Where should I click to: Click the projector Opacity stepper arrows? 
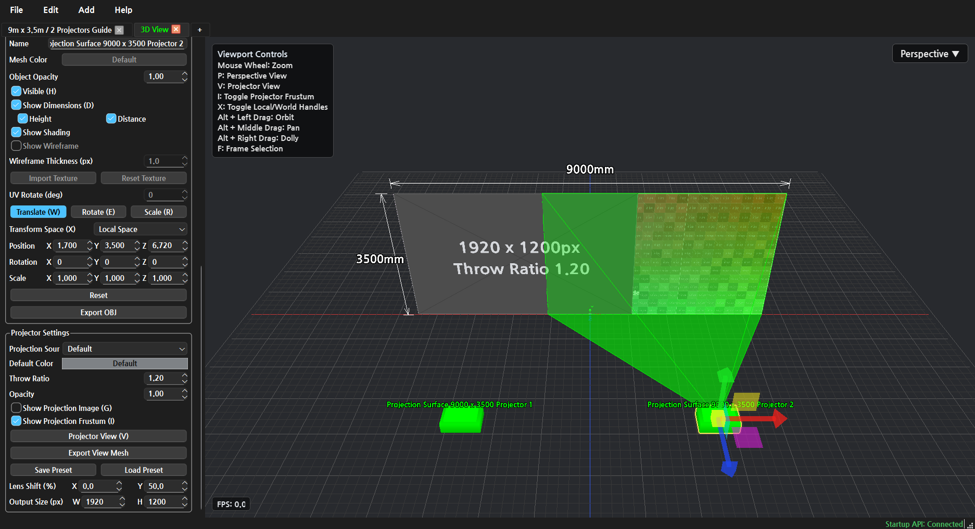[x=184, y=394]
